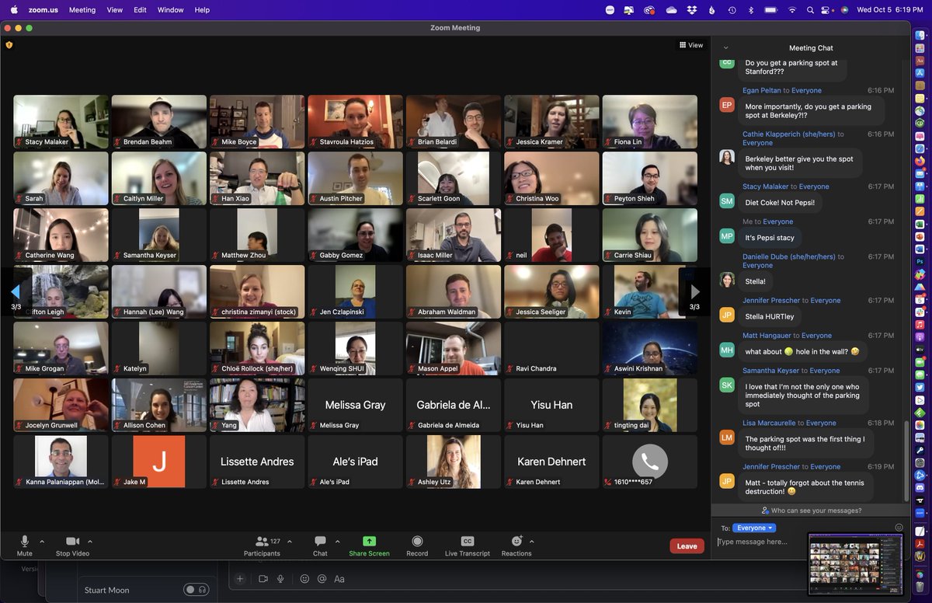Open the Reactions emoji picker
The width and height of the screenshot is (932, 603).
516,545
